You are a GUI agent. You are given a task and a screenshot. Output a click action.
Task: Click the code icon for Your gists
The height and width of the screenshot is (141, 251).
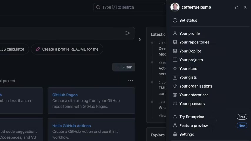[175, 77]
